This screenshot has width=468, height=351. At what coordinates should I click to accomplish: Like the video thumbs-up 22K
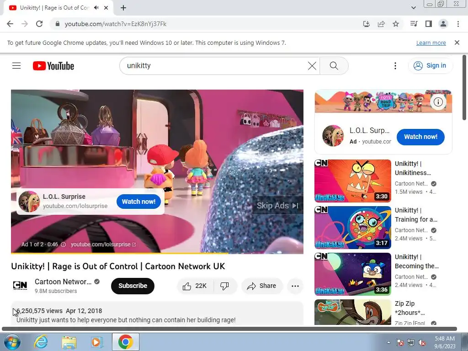pyautogui.click(x=195, y=286)
